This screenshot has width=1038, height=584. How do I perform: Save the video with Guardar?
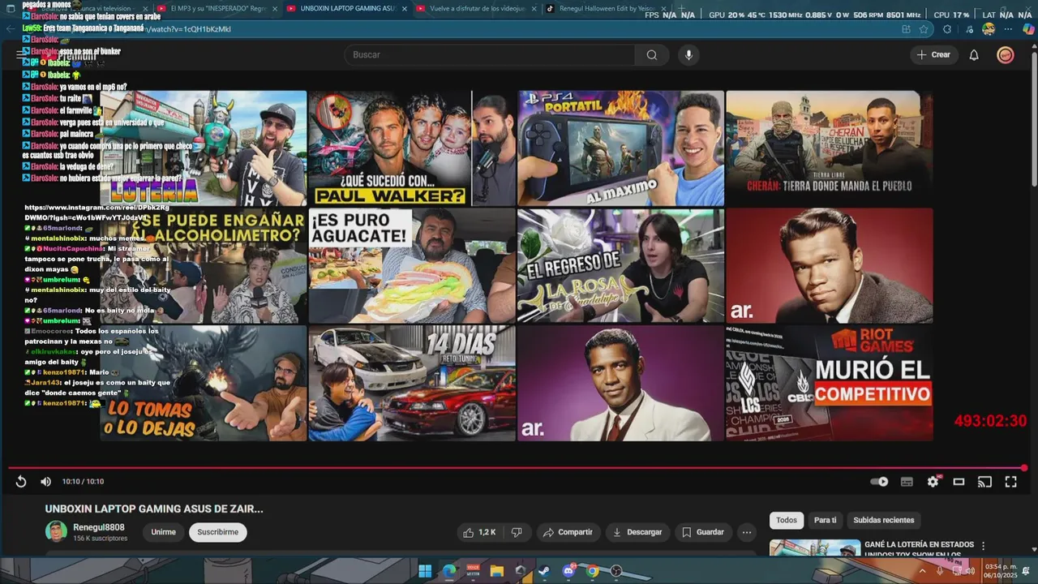[702, 532]
